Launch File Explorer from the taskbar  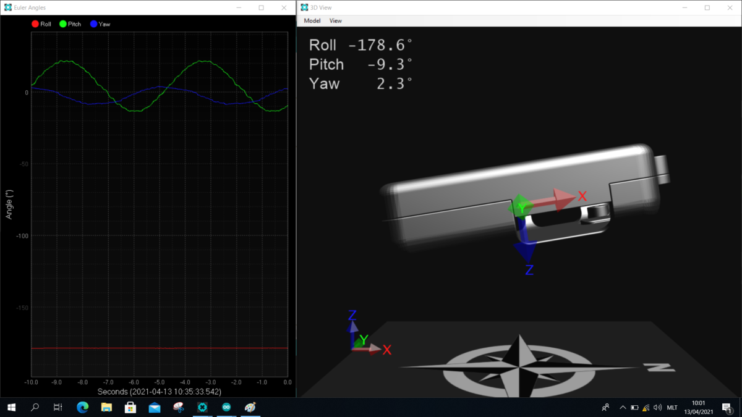(106, 408)
